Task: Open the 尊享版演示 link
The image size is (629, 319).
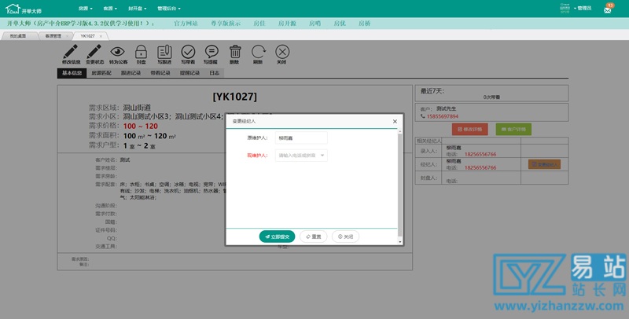Action: point(226,24)
